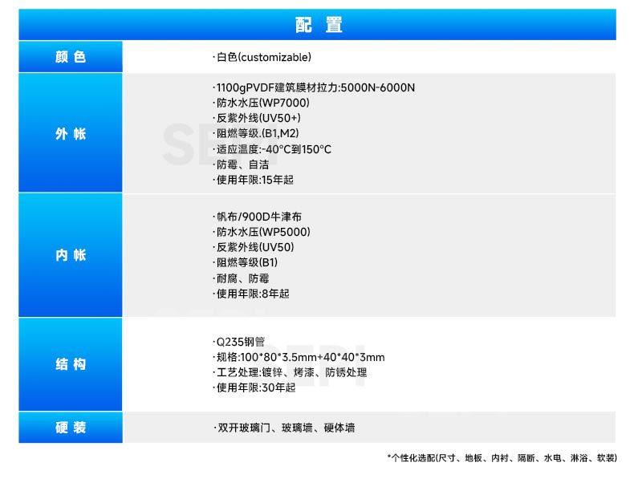The width and height of the screenshot is (634, 491).
Task: Click 双开玻璃门、玻璃墙、硬体墙 text
Action: [x=284, y=428]
